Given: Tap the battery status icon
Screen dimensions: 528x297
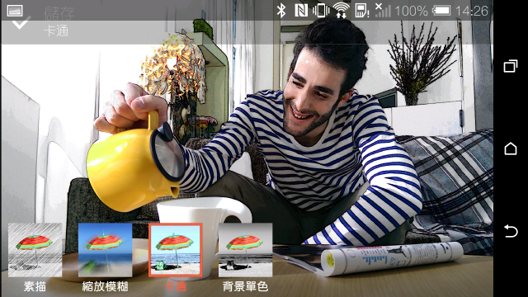Looking at the screenshot, I should pyautogui.click(x=441, y=11).
